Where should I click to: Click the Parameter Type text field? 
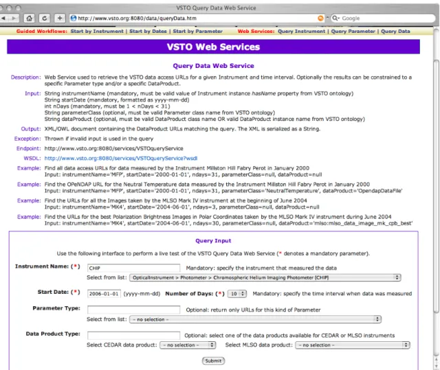(133, 310)
